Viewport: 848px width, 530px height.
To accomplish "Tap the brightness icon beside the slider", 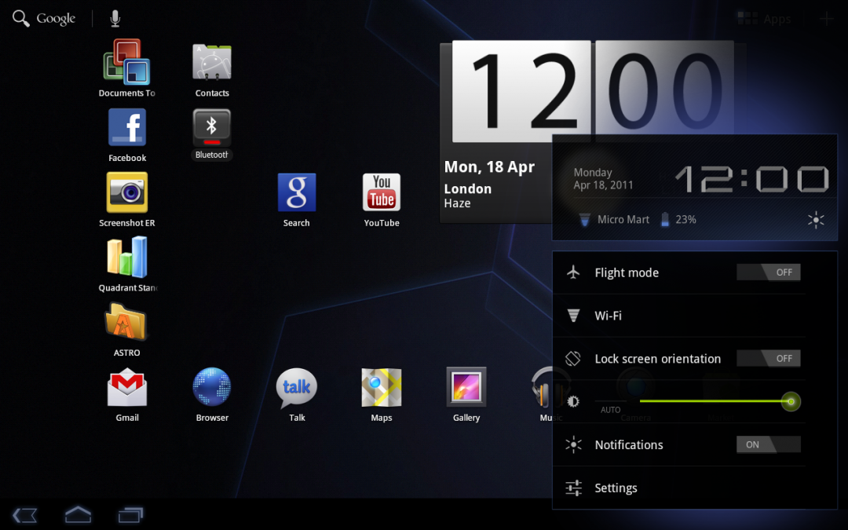I will pos(573,401).
